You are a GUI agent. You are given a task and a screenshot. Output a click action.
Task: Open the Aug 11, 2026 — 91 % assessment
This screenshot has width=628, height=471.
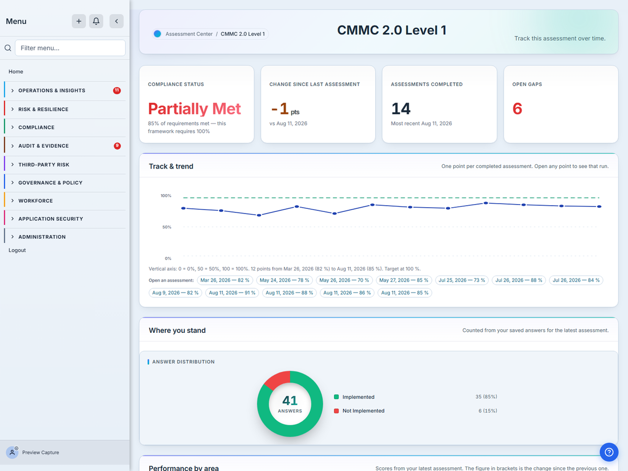pyautogui.click(x=232, y=293)
